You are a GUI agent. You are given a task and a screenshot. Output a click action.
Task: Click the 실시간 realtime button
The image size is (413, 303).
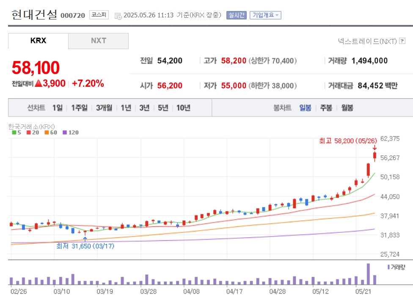click(x=236, y=15)
